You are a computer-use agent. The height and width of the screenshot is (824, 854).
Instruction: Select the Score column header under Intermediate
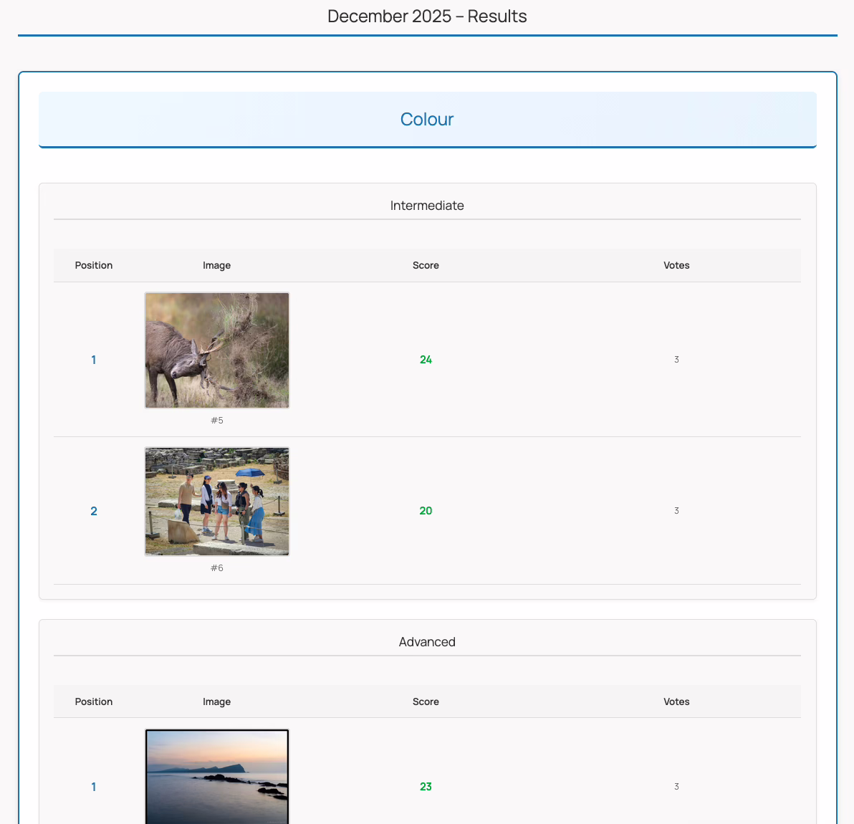pos(426,265)
